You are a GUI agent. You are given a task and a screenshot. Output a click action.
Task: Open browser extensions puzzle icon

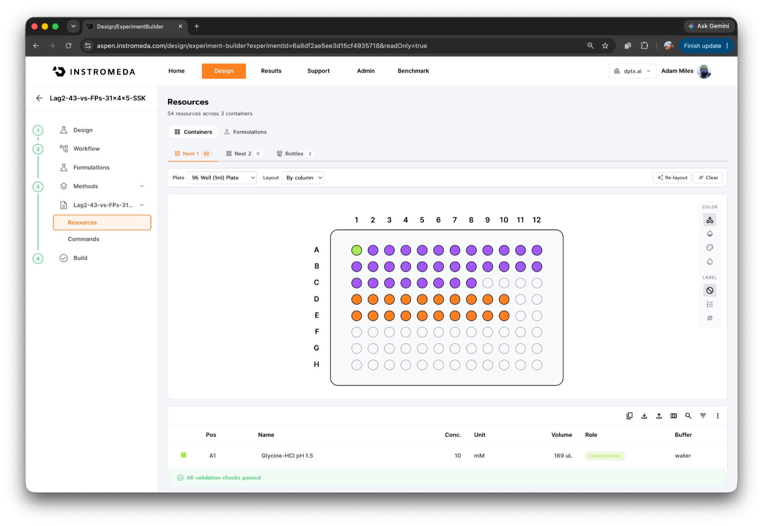644,46
